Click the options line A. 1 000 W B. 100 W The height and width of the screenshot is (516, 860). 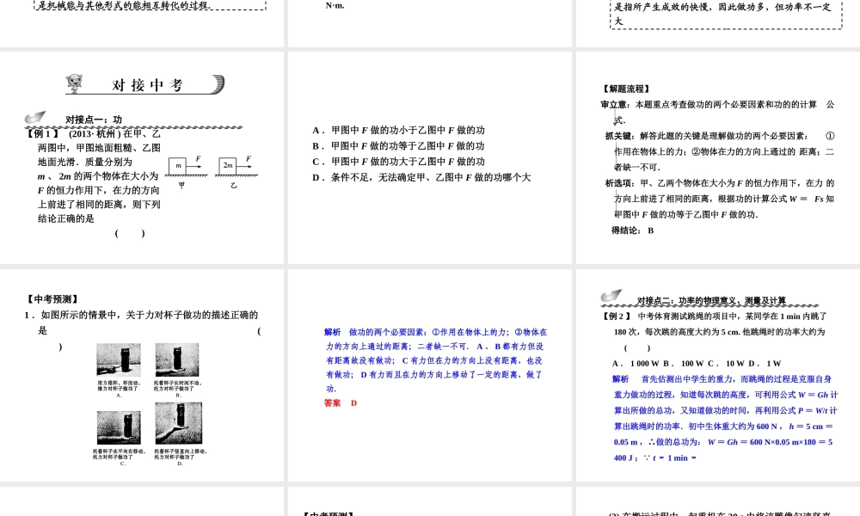697,363
